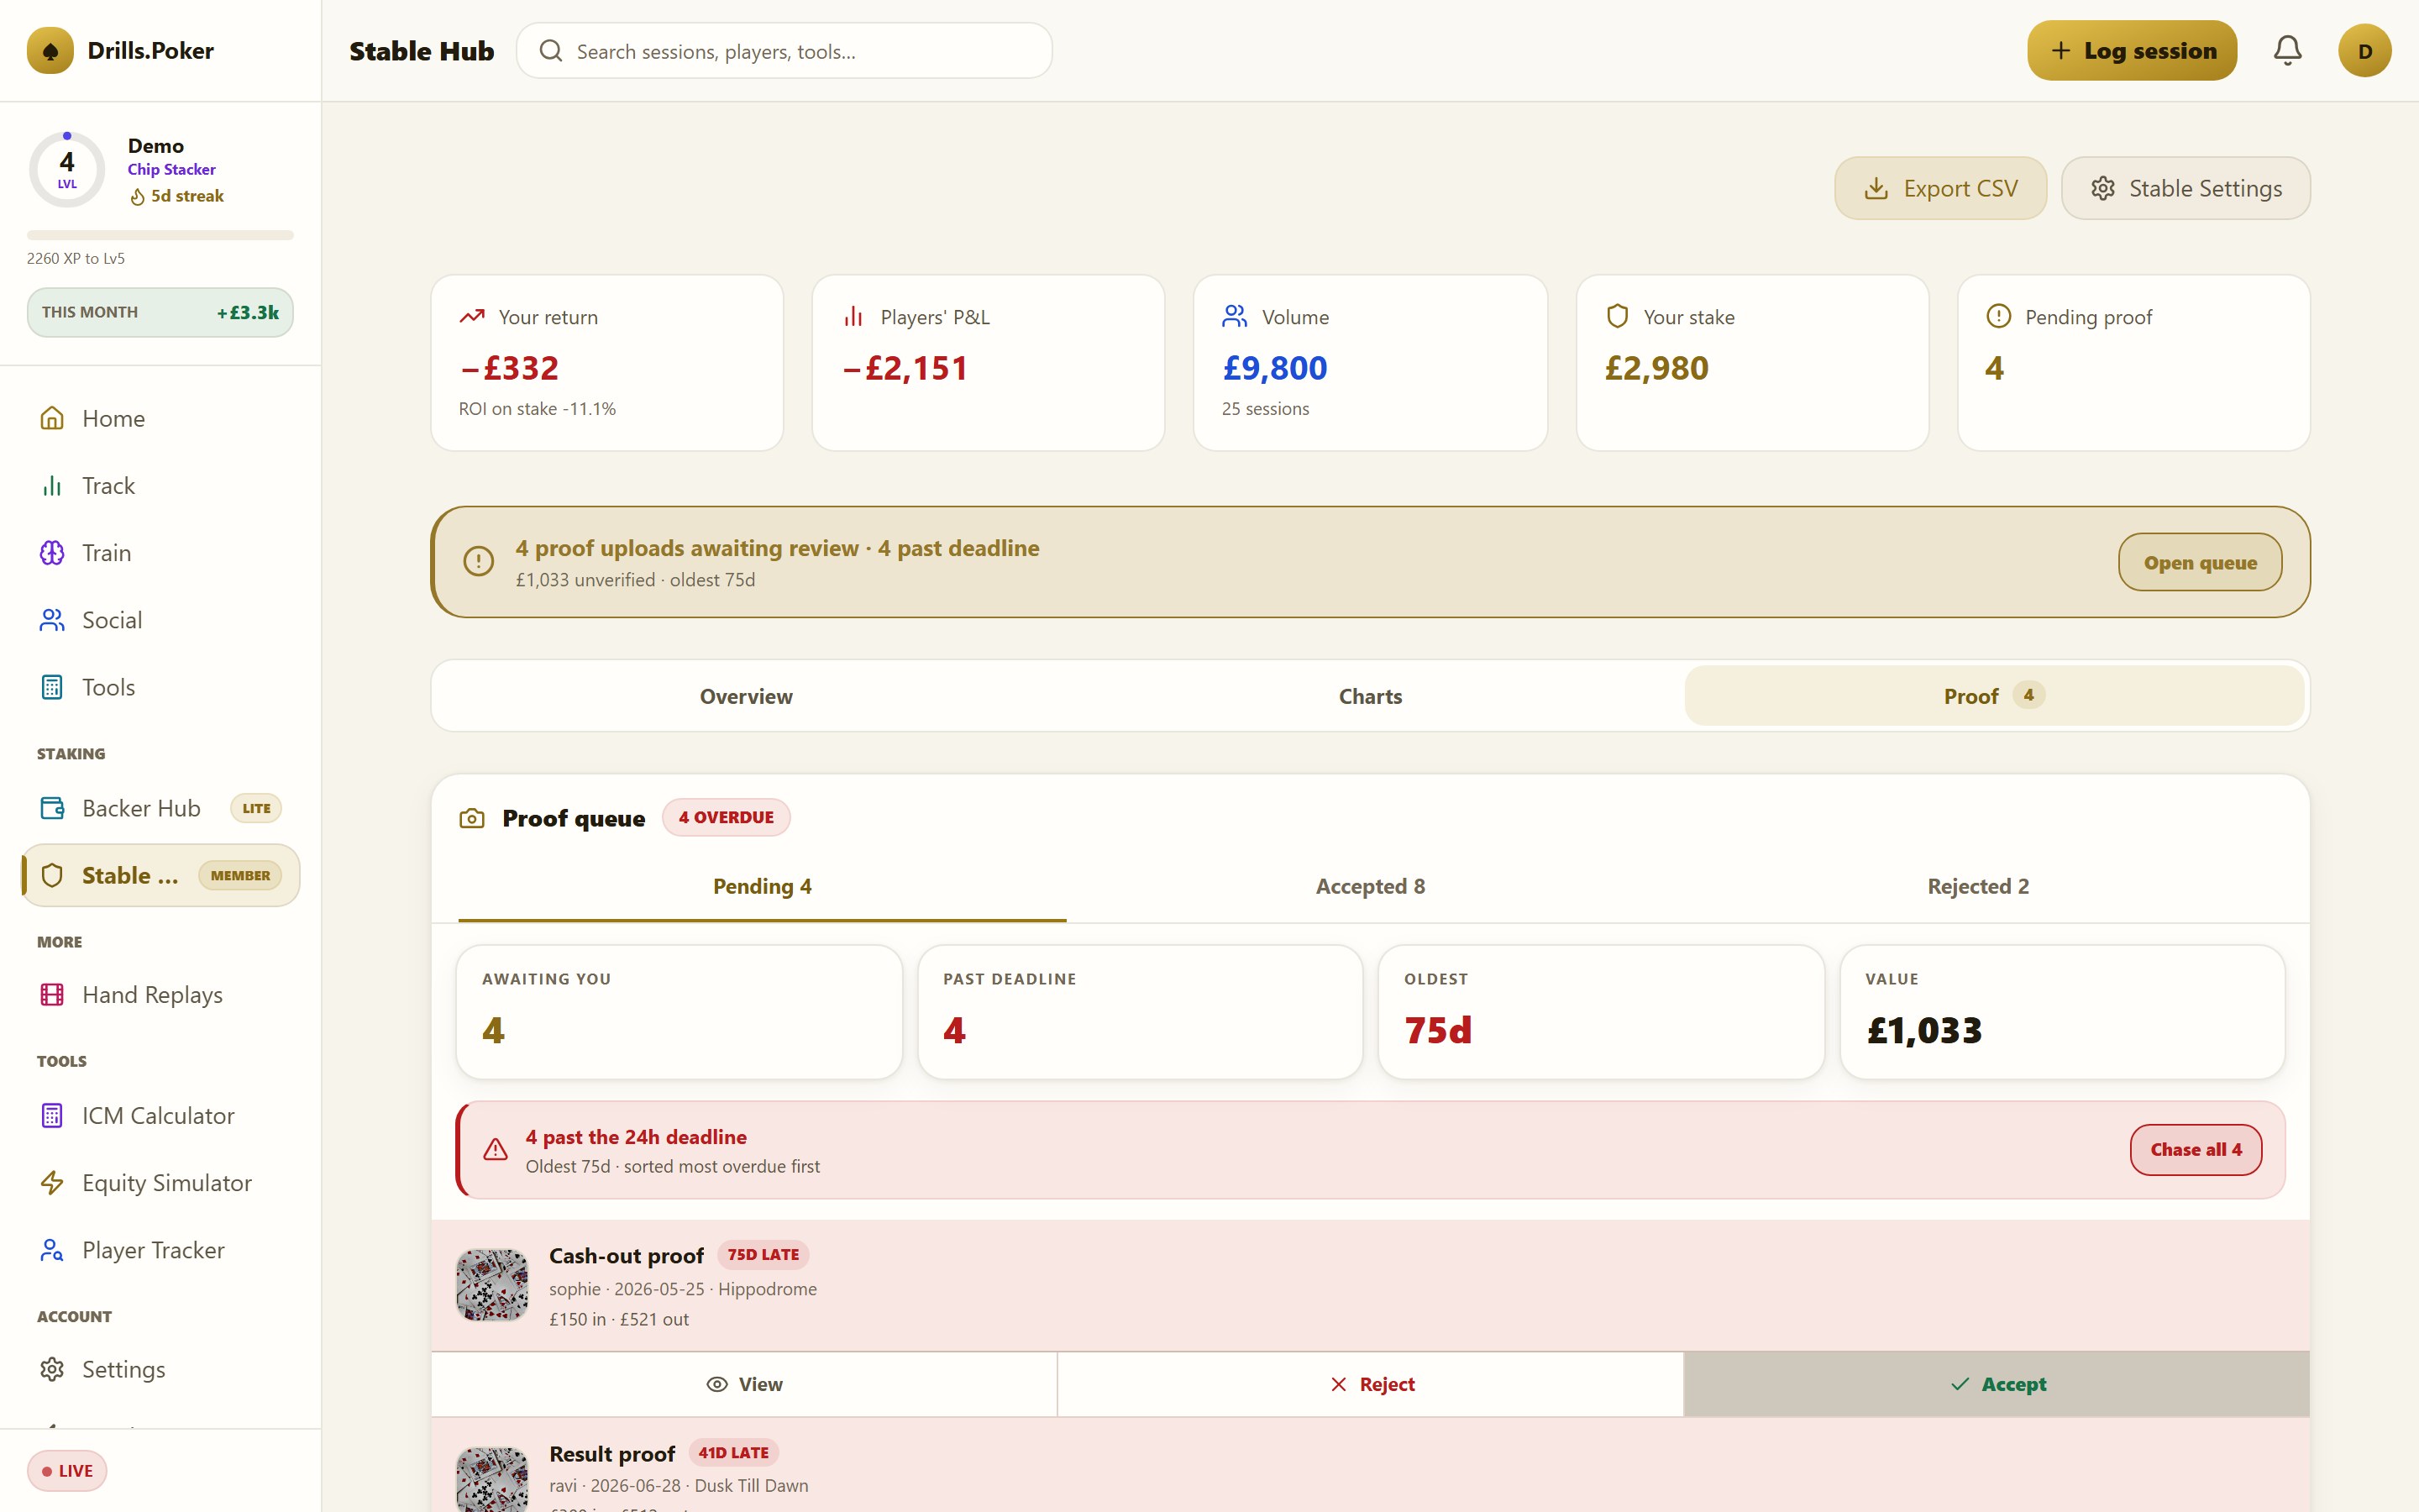Viewport: 2419px width, 1512px height.
Task: Reject sophie's cash-out proof
Action: 1371,1384
